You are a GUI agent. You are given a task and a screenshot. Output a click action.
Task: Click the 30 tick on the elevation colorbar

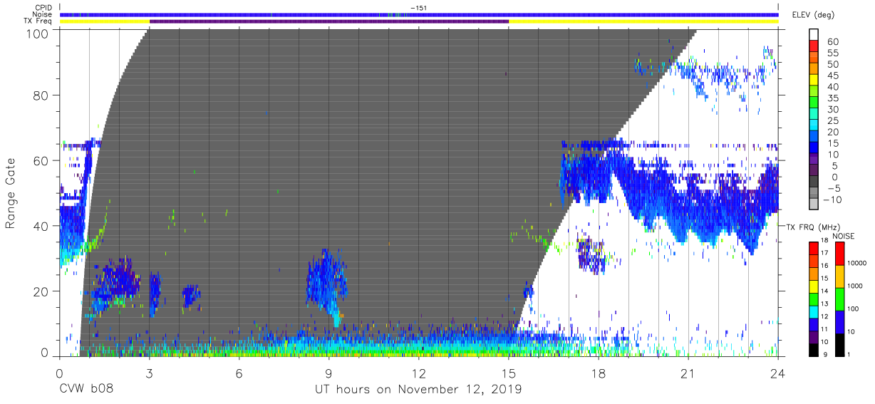tap(834, 110)
